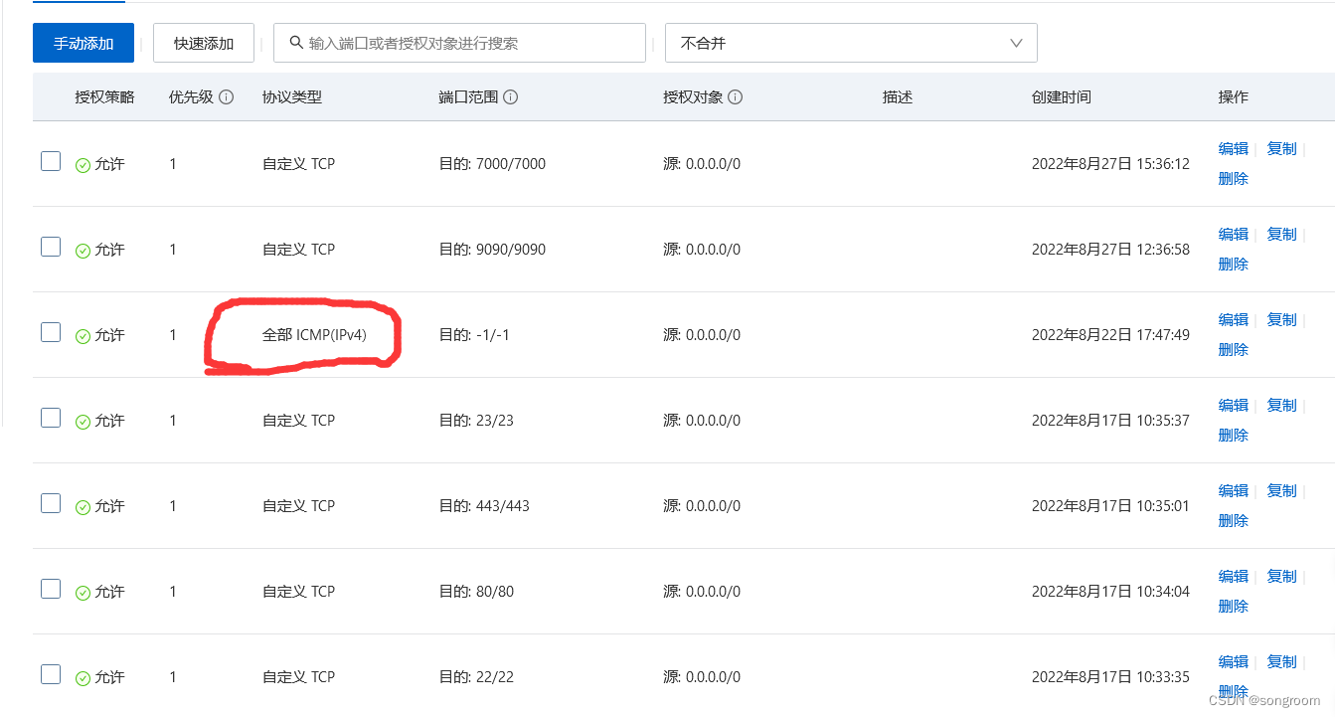Viewport: 1335px width, 717px height.
Task: Delete the 443/443 rule
Action: coord(1234,521)
